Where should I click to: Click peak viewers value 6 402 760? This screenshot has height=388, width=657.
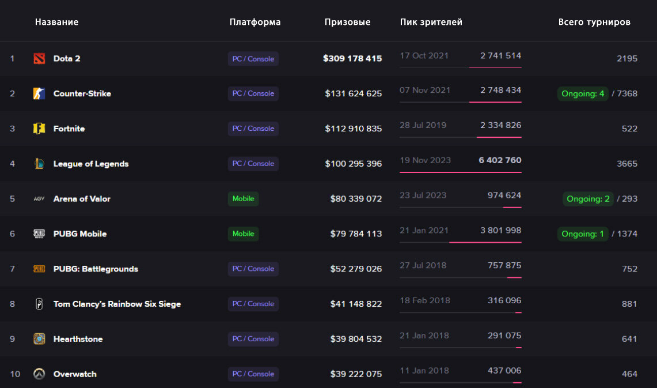point(500,160)
